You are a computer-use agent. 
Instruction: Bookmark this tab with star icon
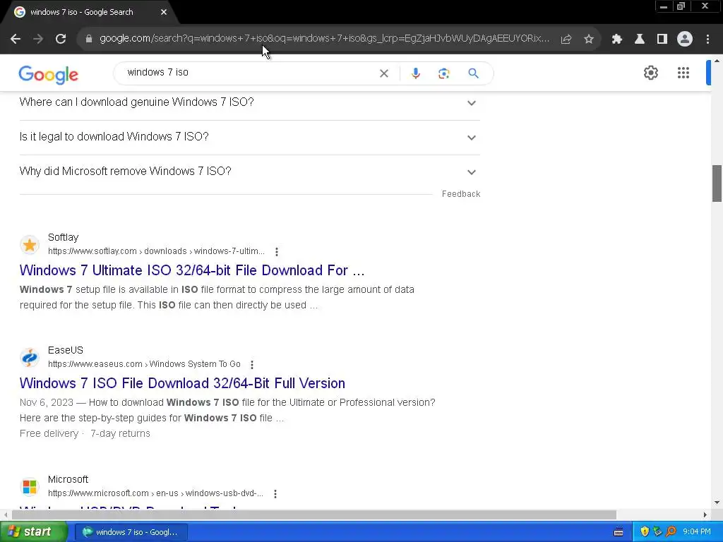coord(589,40)
